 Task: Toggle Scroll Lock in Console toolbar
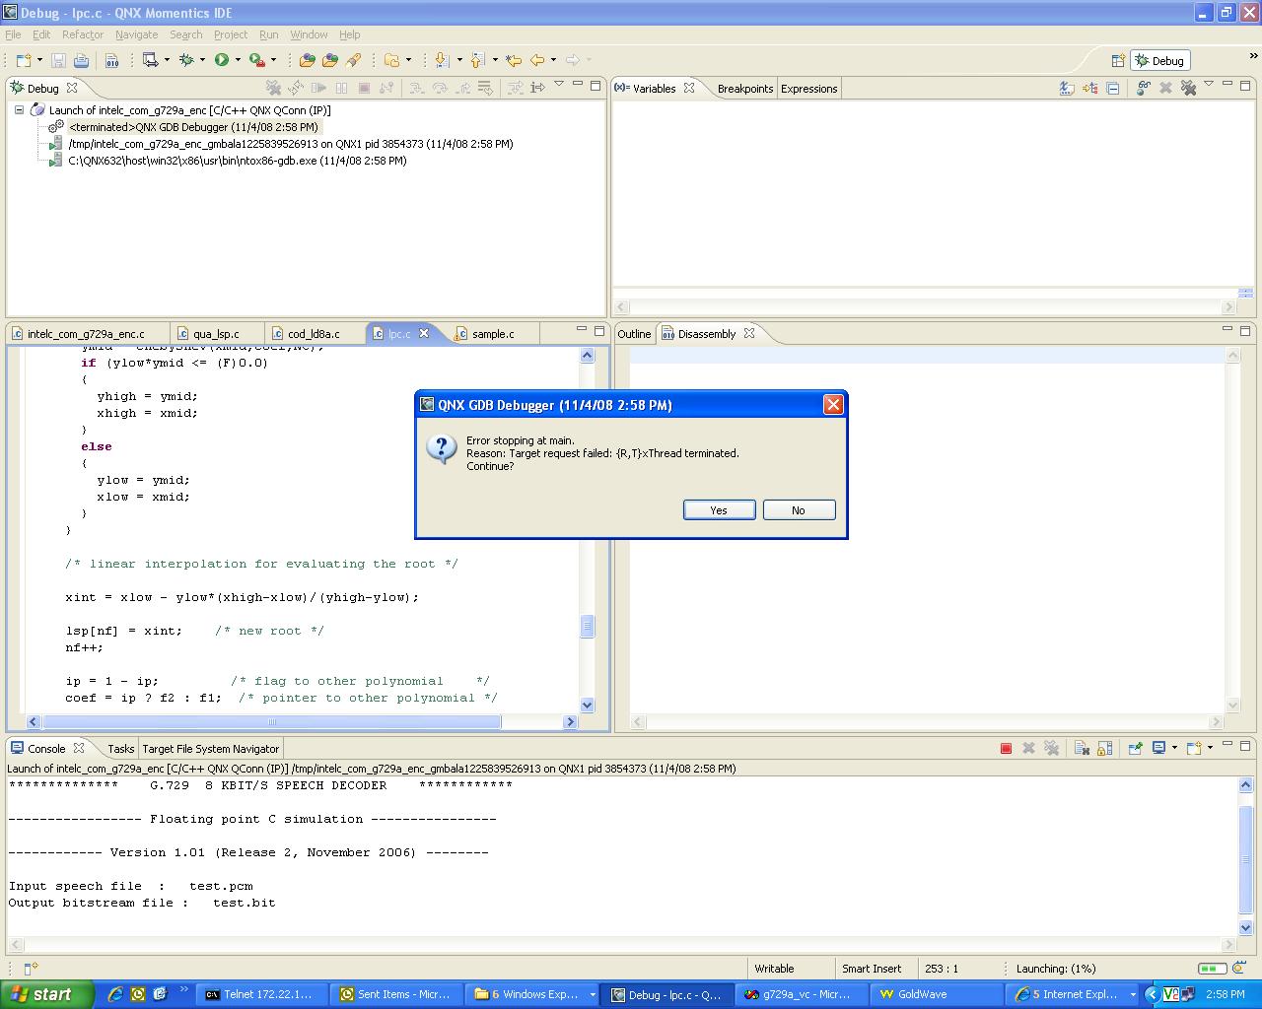[1104, 749]
